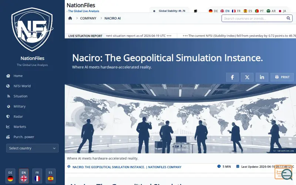Click the NFSI Stability Index ticker text

pos(239,36)
